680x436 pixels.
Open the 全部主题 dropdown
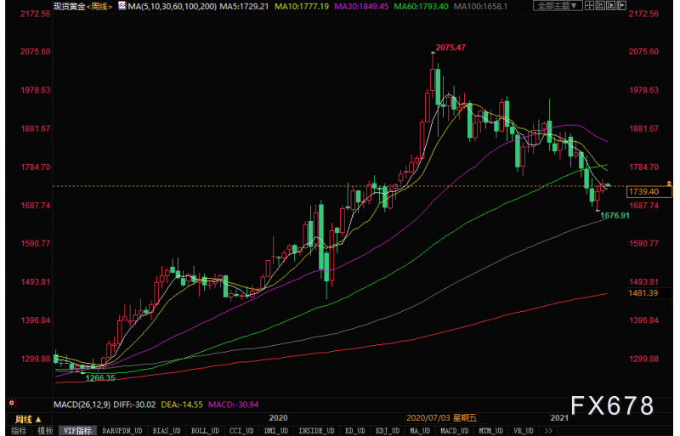558,6
